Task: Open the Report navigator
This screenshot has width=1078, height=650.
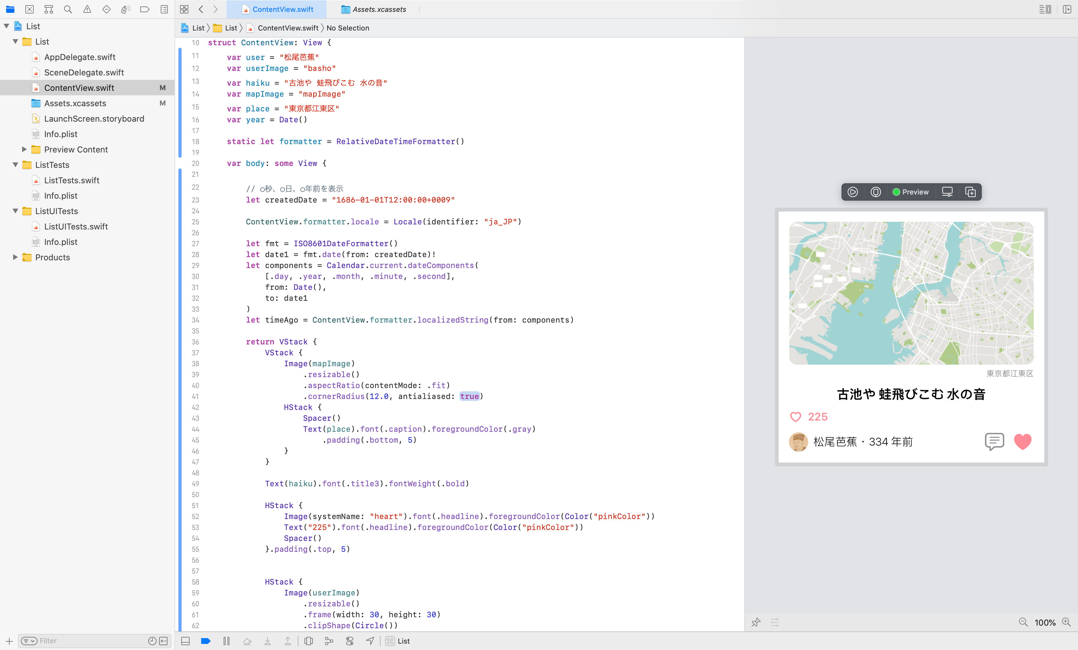Action: (x=164, y=9)
